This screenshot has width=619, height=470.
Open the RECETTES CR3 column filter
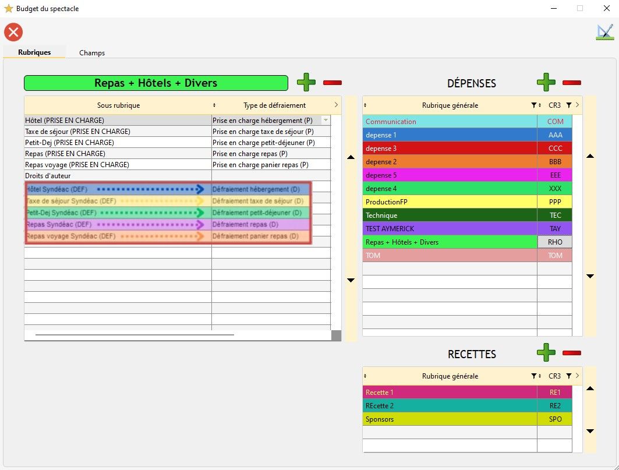click(x=569, y=376)
